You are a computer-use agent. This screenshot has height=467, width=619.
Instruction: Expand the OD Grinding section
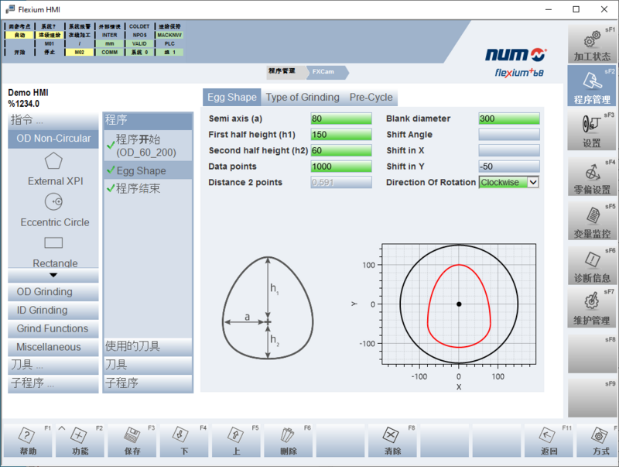coord(53,292)
